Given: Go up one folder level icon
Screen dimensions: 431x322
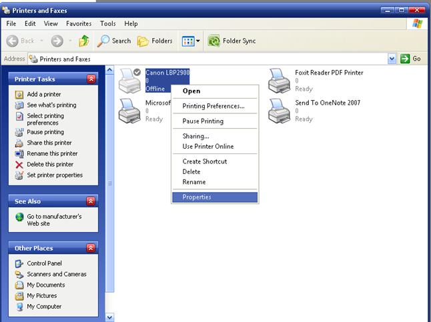Looking at the screenshot, I should coord(84,41).
